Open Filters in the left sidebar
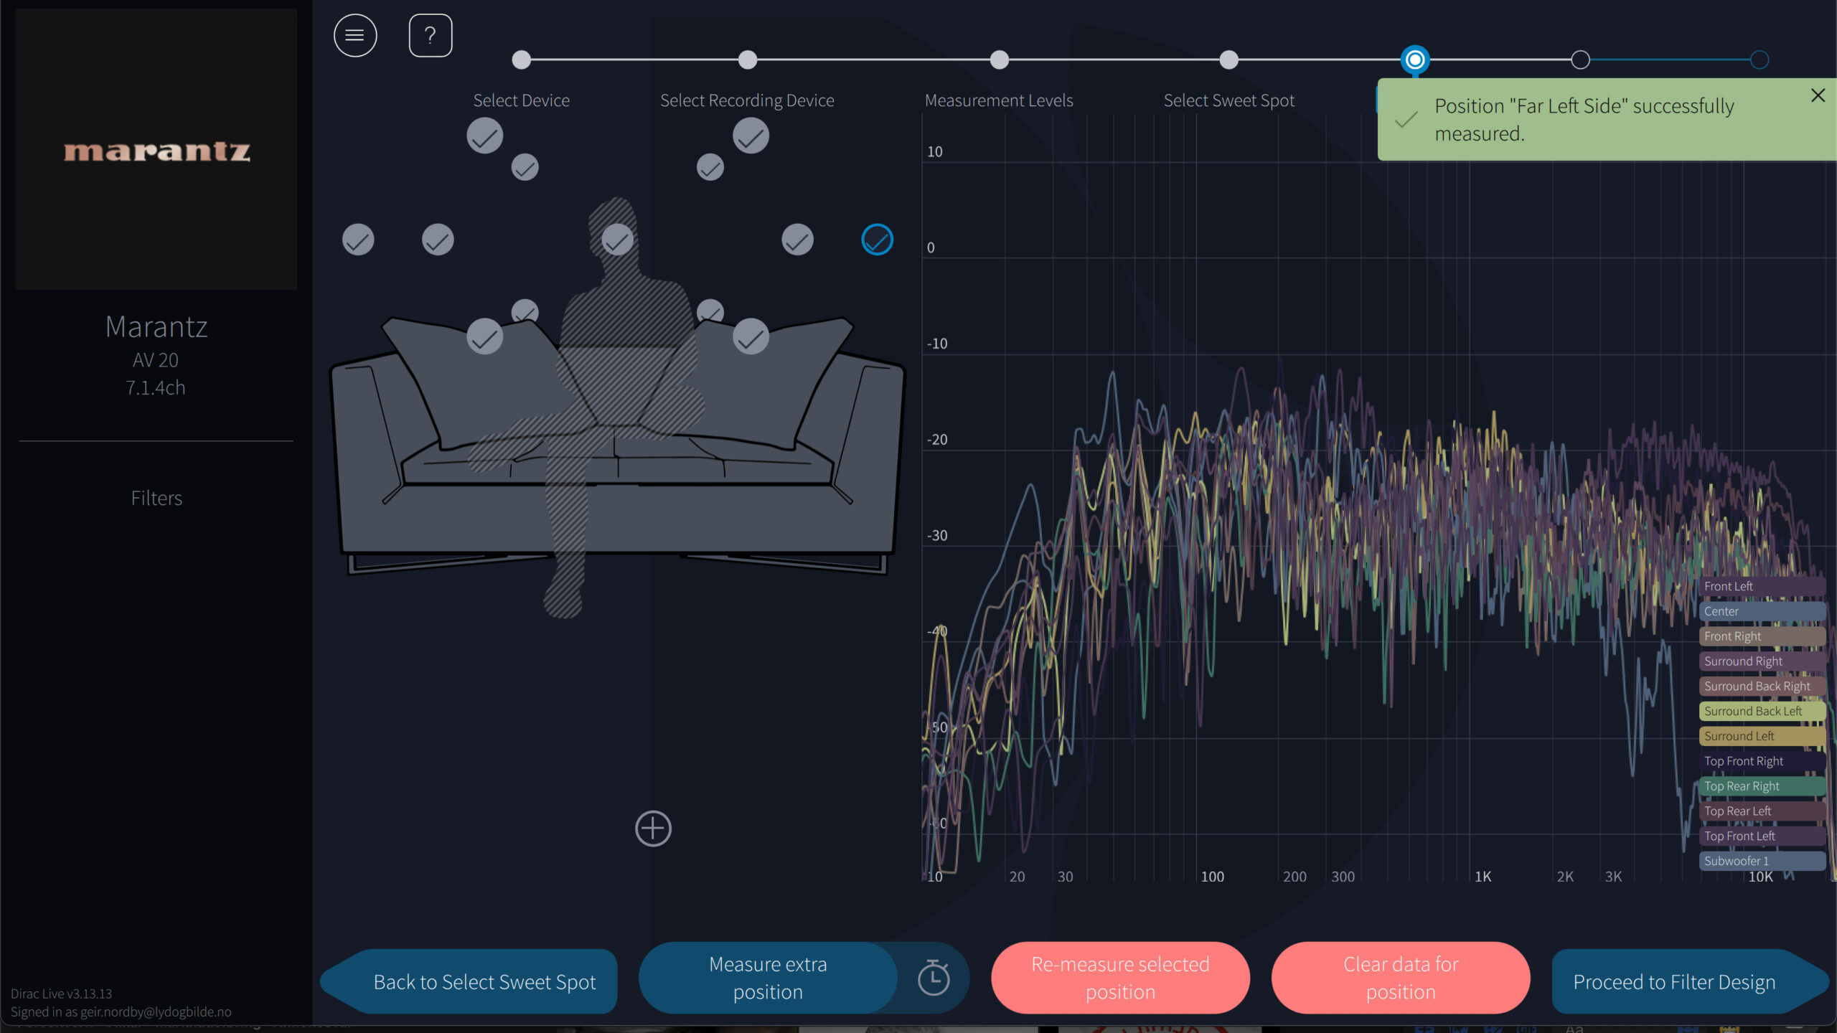1837x1033 pixels. (156, 498)
